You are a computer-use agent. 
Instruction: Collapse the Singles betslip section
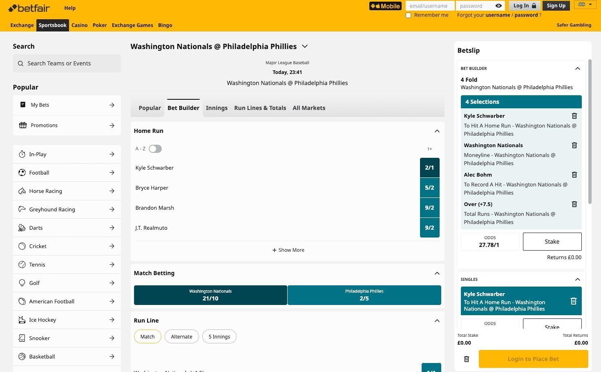coord(577,280)
